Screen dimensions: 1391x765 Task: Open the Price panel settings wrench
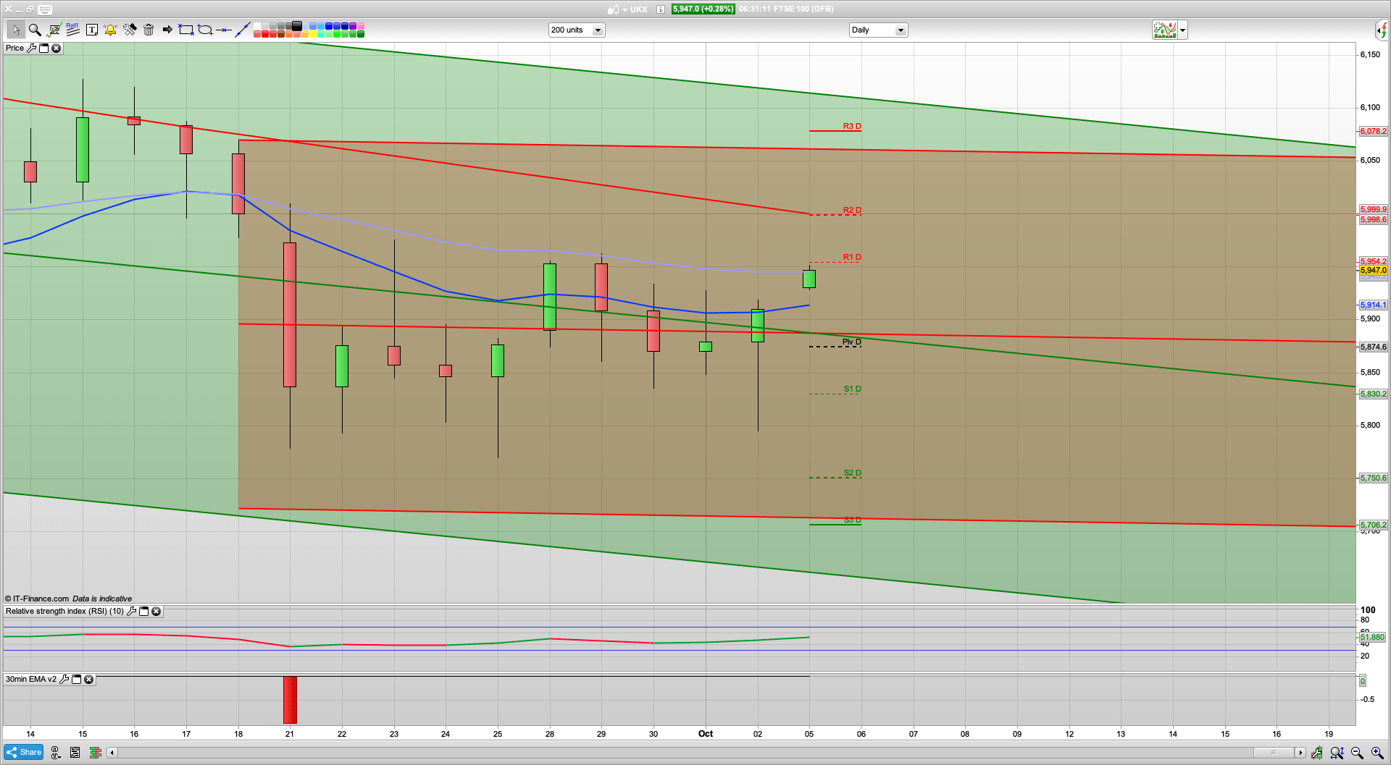point(33,48)
